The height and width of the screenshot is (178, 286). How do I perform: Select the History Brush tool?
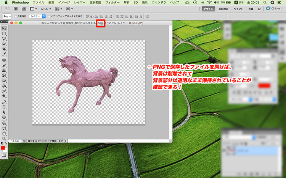[4, 75]
